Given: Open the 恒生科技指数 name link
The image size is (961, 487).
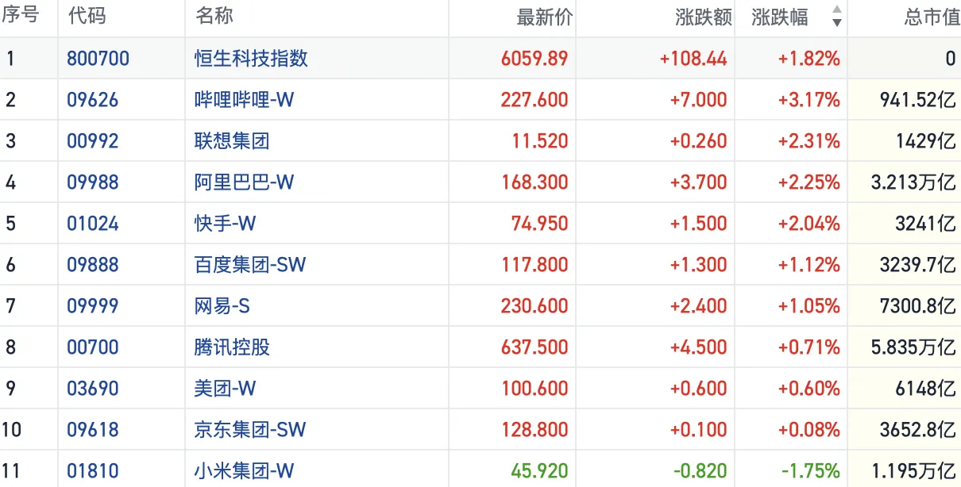Looking at the screenshot, I should tap(251, 58).
